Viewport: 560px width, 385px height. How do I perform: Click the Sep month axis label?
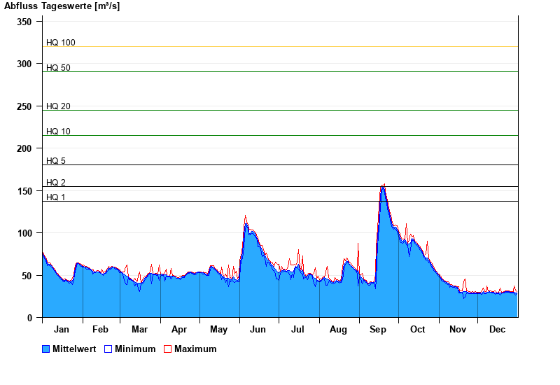click(x=378, y=330)
